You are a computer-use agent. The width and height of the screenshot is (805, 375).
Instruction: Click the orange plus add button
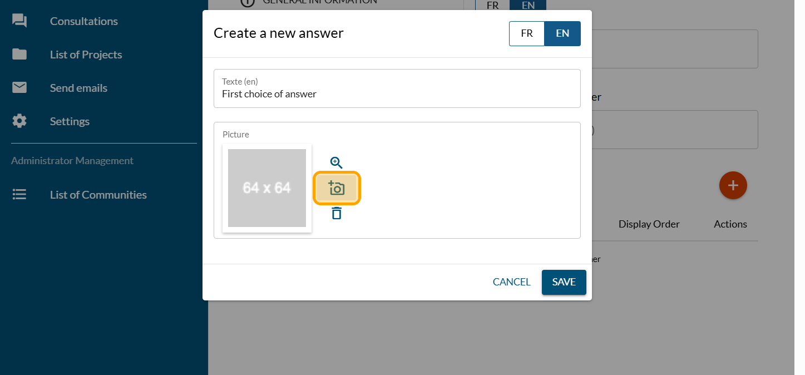point(733,185)
